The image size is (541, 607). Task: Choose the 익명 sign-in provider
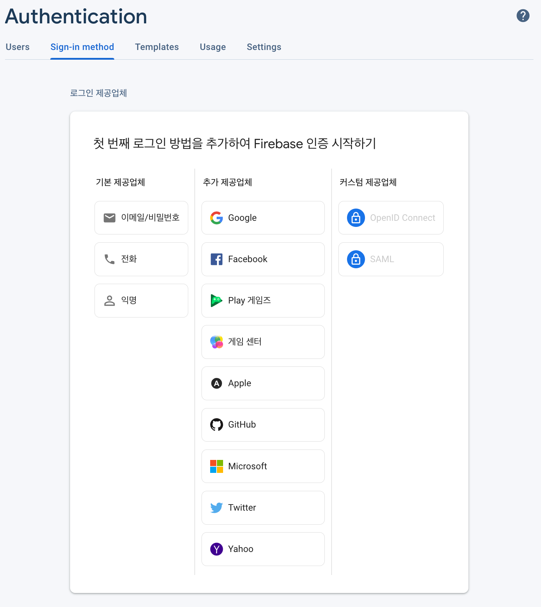pyautogui.click(x=141, y=301)
